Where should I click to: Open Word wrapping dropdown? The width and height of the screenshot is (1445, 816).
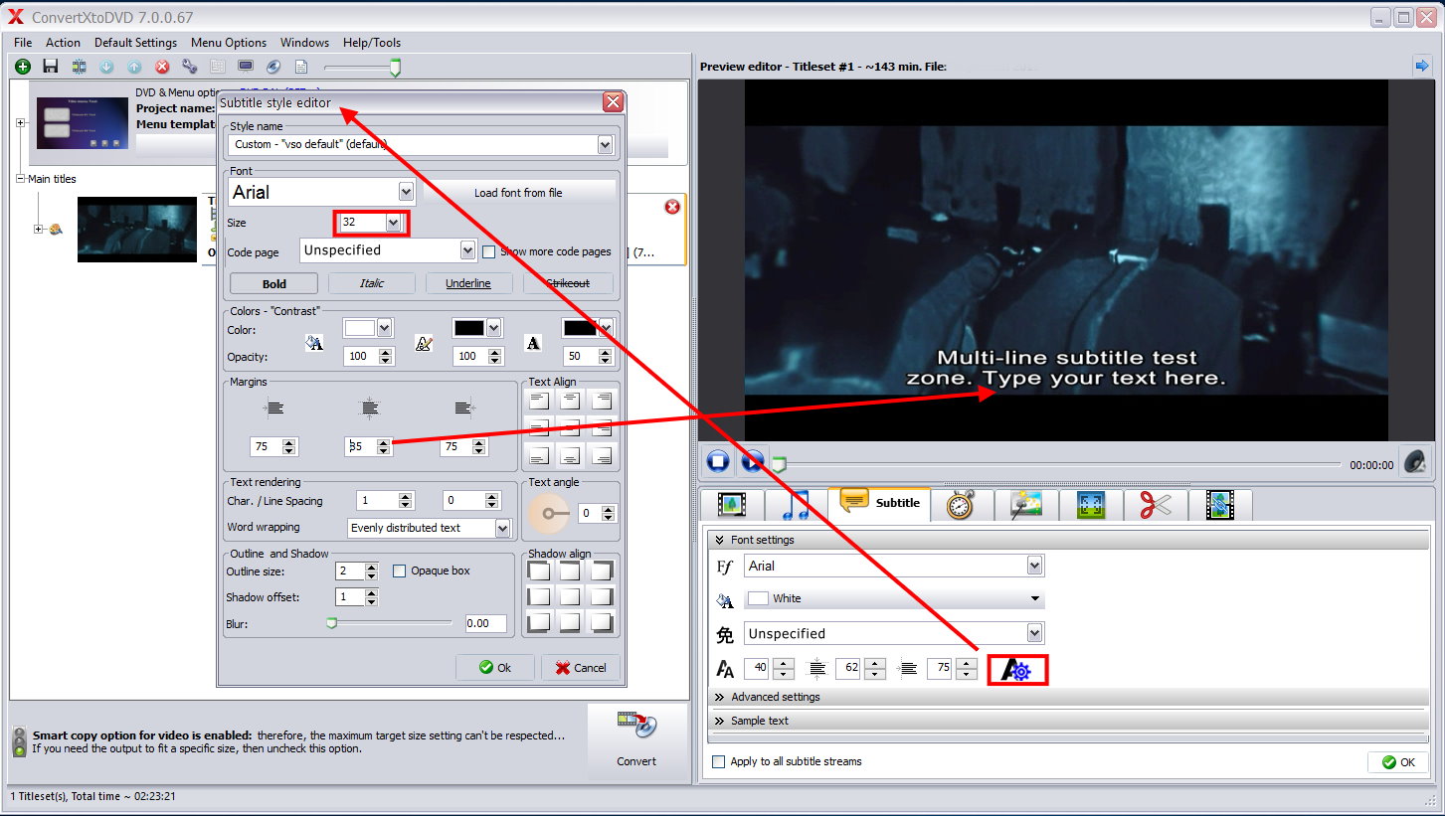coord(502,528)
